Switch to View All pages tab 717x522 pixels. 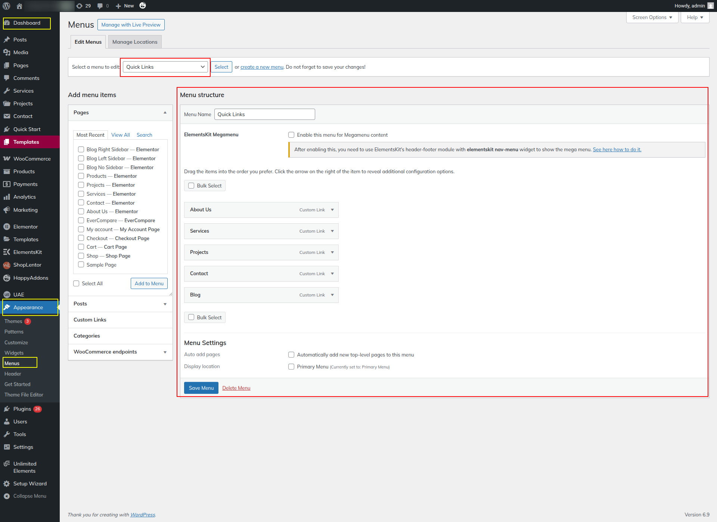pyautogui.click(x=120, y=135)
